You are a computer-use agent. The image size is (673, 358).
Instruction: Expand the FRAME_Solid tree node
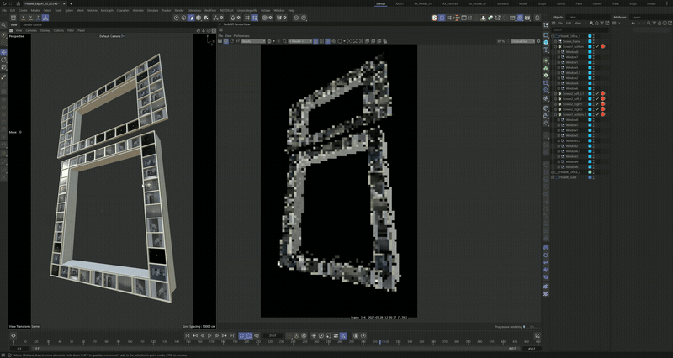(553, 177)
